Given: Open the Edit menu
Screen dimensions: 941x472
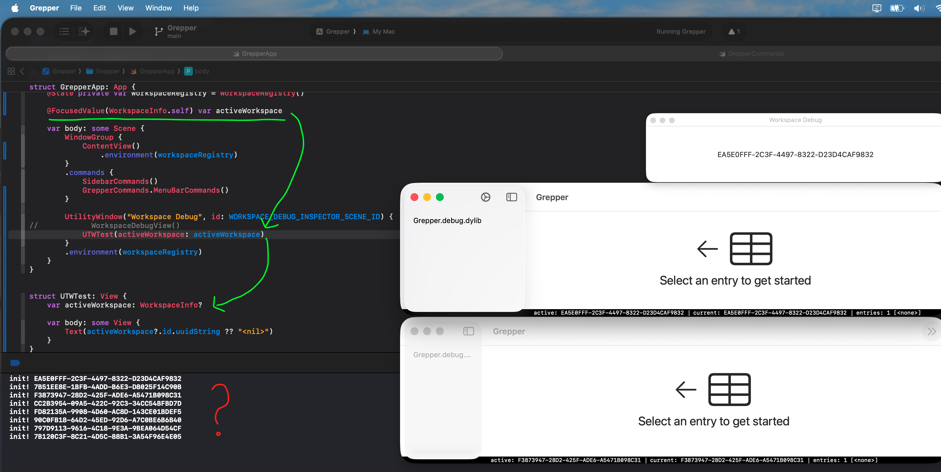Looking at the screenshot, I should click(x=99, y=8).
